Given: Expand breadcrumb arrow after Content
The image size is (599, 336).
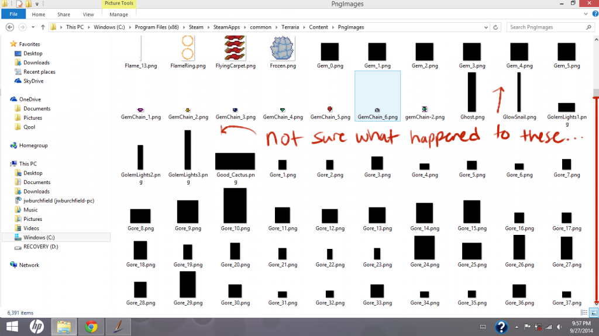Looking at the screenshot, I should coord(333,27).
